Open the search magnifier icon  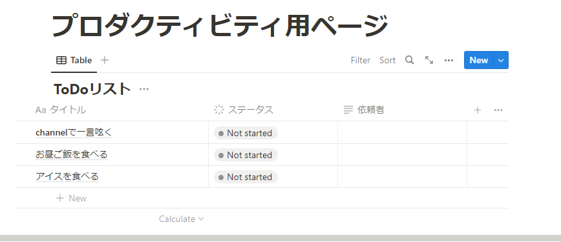409,60
